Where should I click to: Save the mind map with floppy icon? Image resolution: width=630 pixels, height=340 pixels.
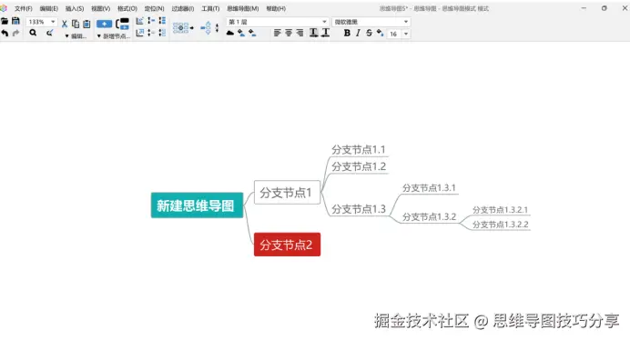pos(15,21)
